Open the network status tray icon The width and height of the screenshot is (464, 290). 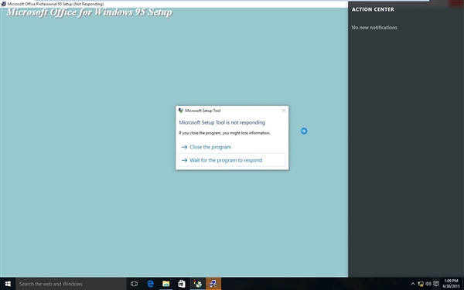point(421,284)
